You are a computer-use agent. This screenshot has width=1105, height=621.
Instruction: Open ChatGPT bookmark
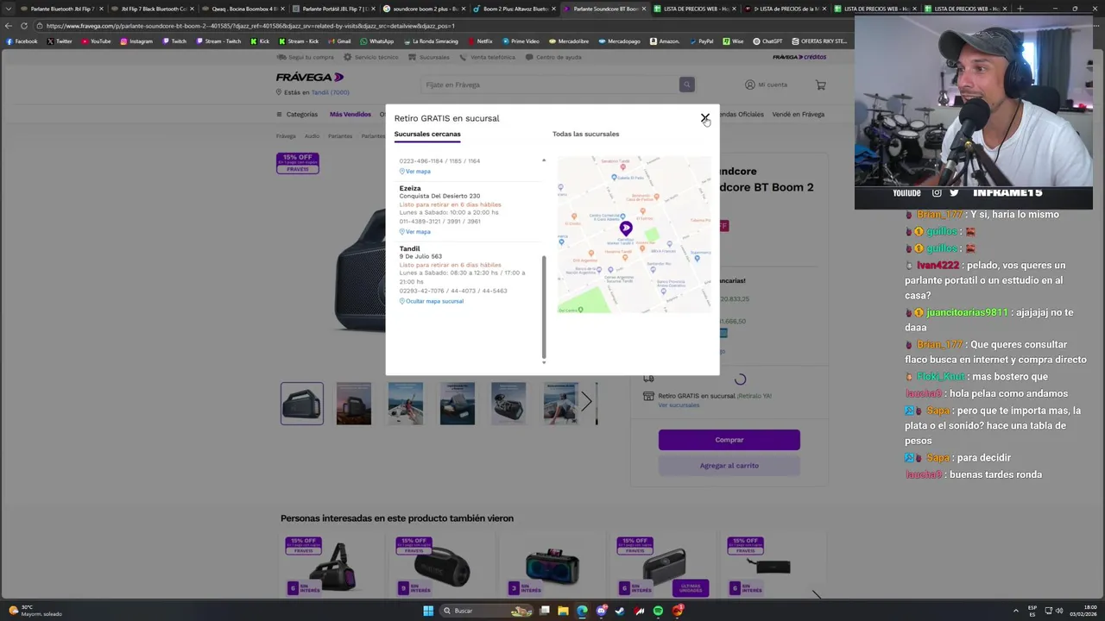point(767,41)
